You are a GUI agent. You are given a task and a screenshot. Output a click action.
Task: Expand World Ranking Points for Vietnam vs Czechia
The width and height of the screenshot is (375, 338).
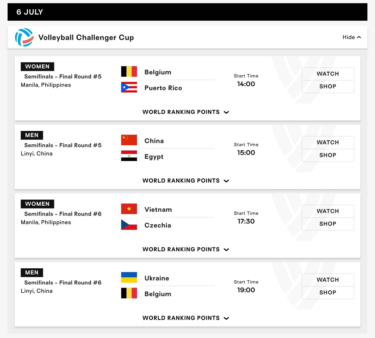(186, 249)
